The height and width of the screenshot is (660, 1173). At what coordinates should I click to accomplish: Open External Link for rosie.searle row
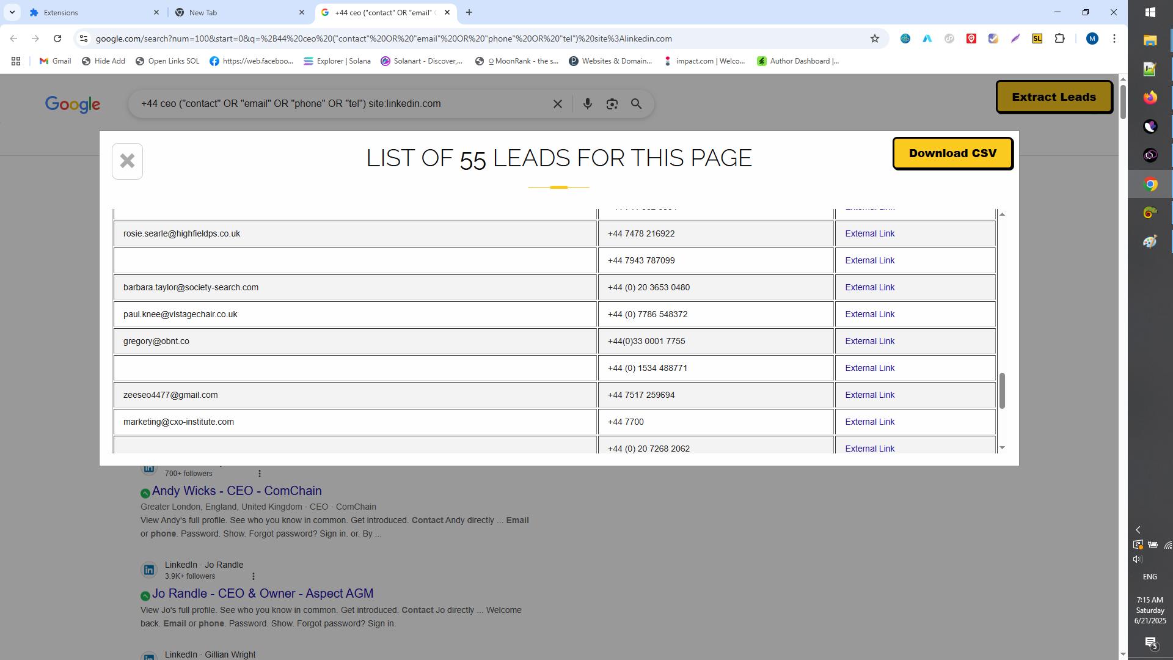[x=869, y=233]
